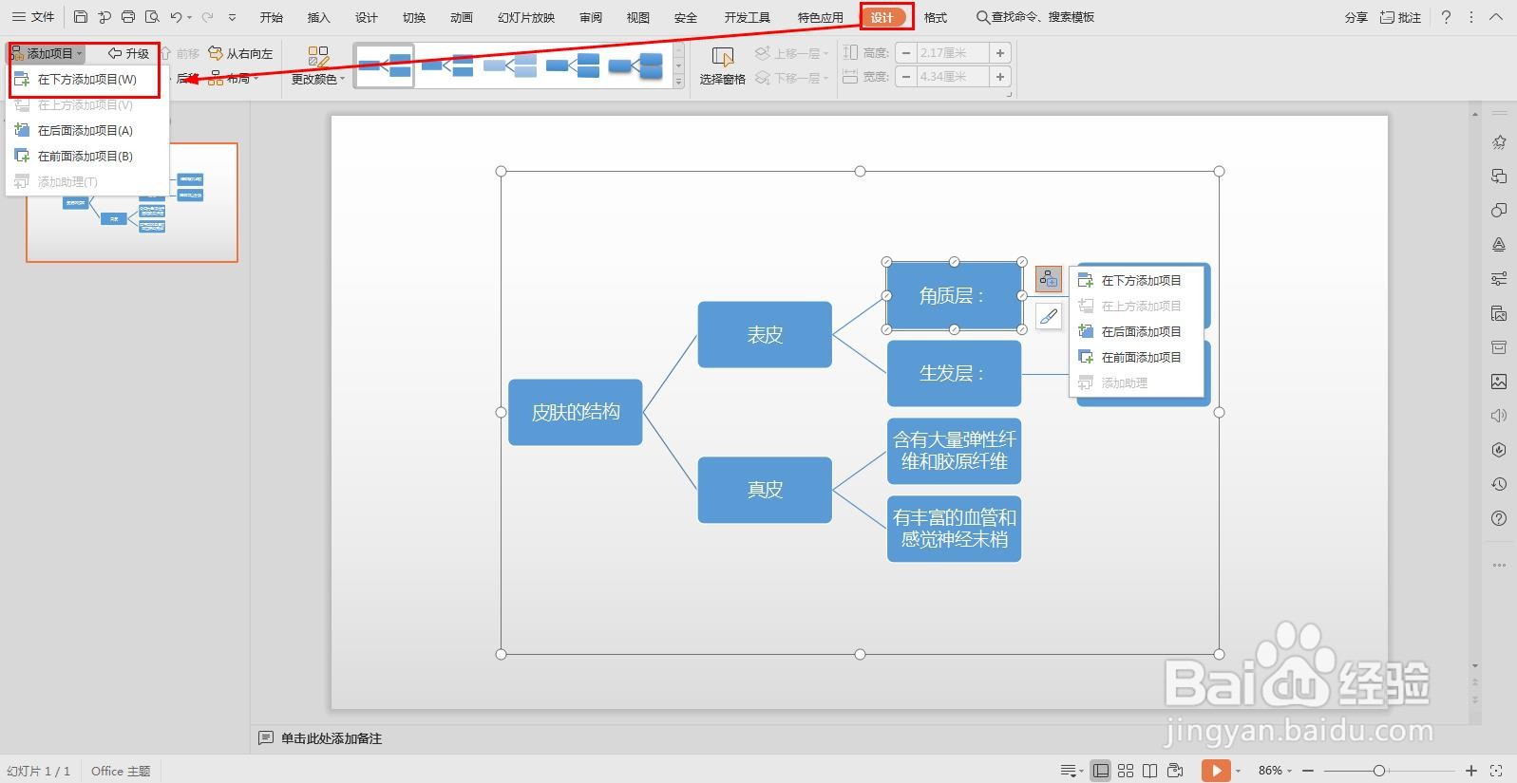Click 从右向左 direction button
The height and width of the screenshot is (783, 1517).
tap(240, 53)
